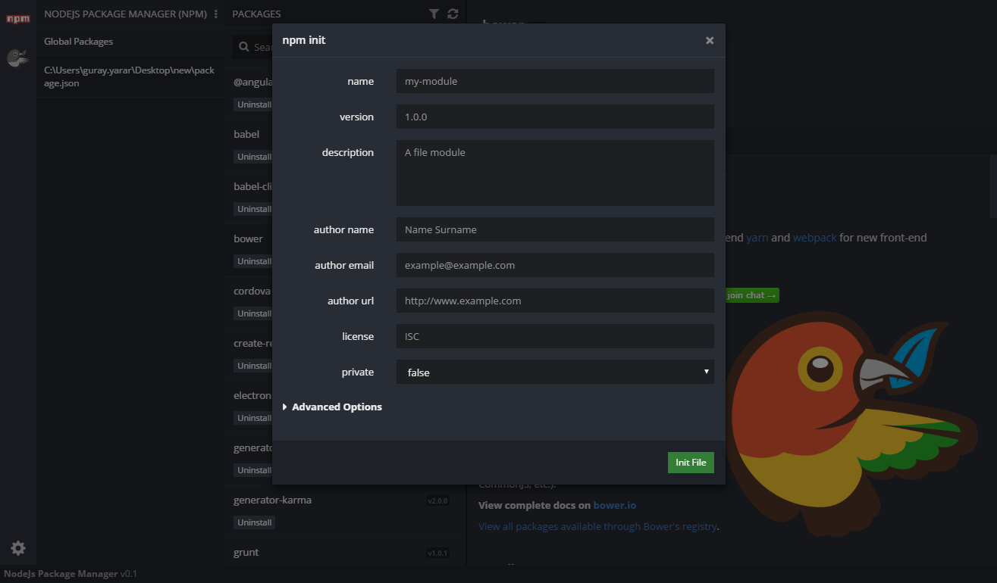997x583 pixels.
Task: Open the NPM panel three-dot menu
Action: point(216,14)
